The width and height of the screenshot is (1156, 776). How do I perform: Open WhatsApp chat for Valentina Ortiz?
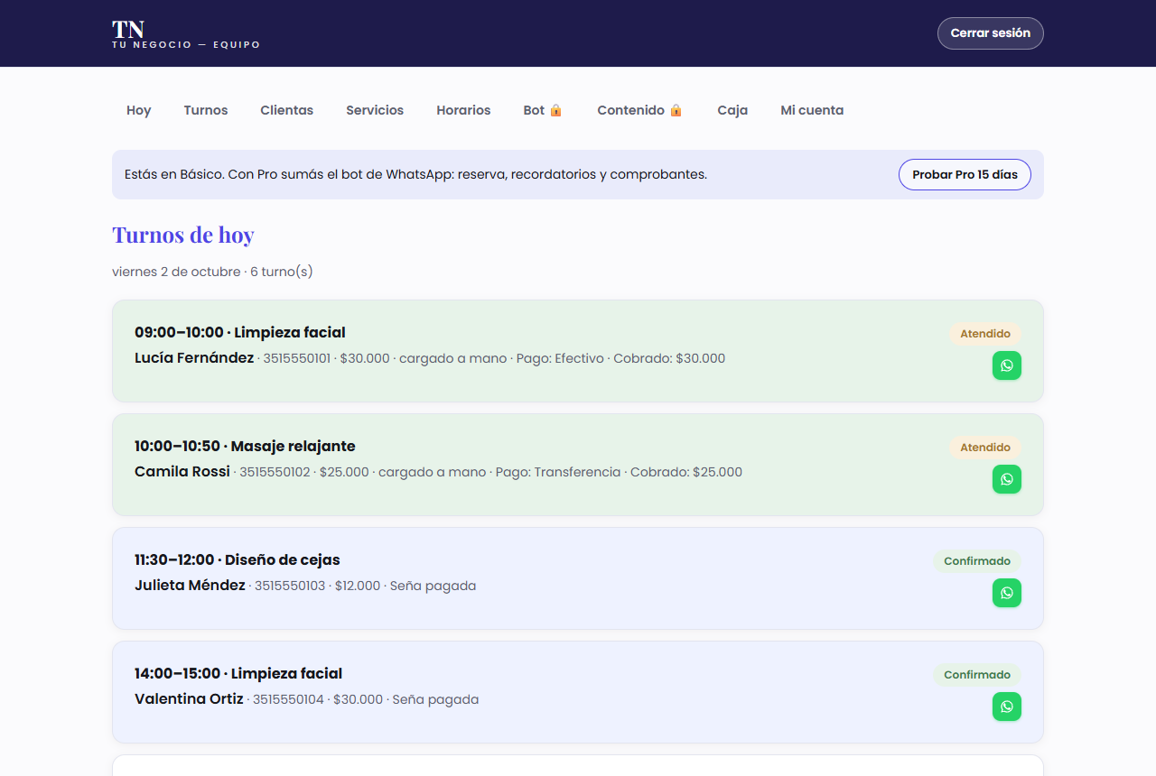click(1007, 707)
